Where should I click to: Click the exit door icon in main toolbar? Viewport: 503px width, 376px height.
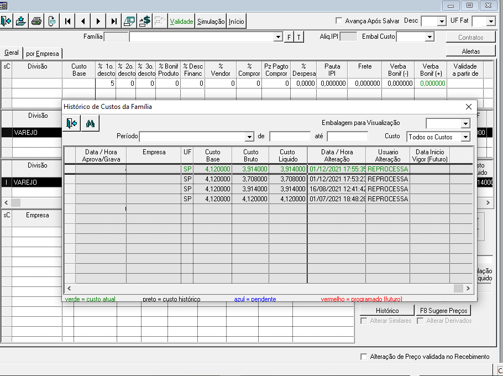[6, 21]
